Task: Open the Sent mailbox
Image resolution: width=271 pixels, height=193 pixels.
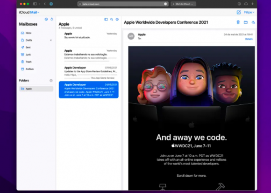Action: [36, 48]
